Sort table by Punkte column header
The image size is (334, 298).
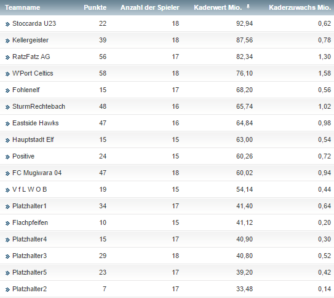95,7
